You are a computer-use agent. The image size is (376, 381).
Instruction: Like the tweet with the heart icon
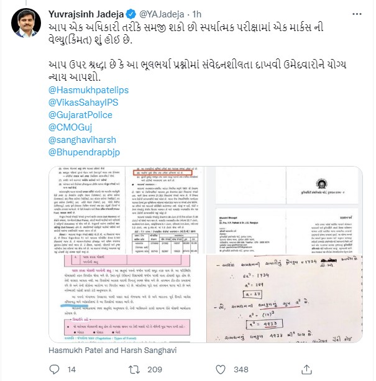[221, 369]
